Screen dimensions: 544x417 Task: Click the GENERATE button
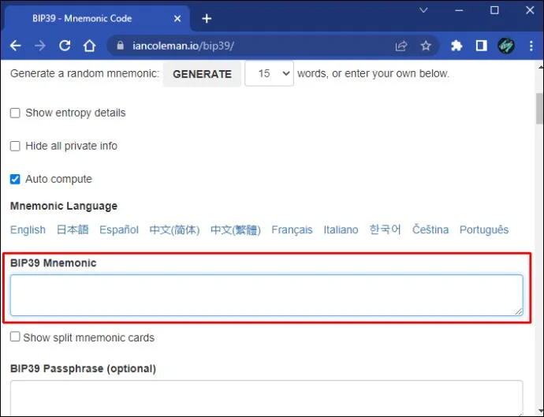tap(202, 74)
